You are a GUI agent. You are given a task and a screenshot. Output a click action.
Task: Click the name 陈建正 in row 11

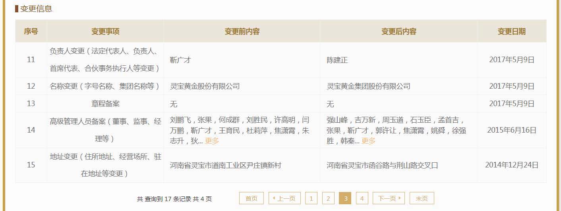[x=337, y=60]
